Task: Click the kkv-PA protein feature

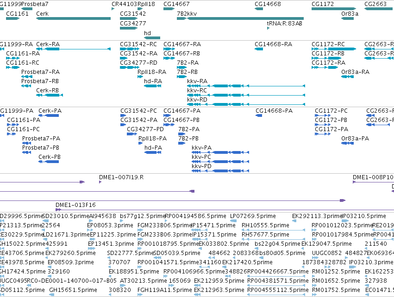Action: coord(220,152)
